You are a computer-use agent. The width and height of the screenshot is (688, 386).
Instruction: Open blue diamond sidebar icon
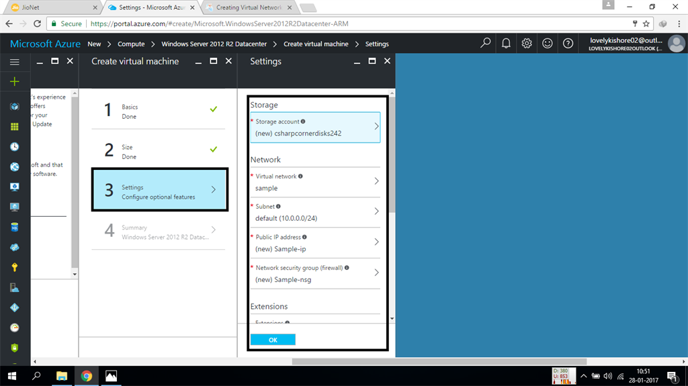click(15, 307)
